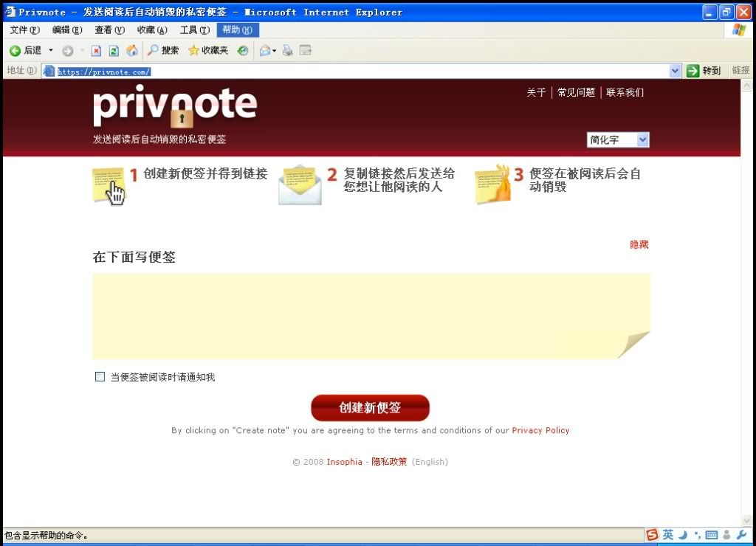Click the restore window button

click(x=726, y=12)
